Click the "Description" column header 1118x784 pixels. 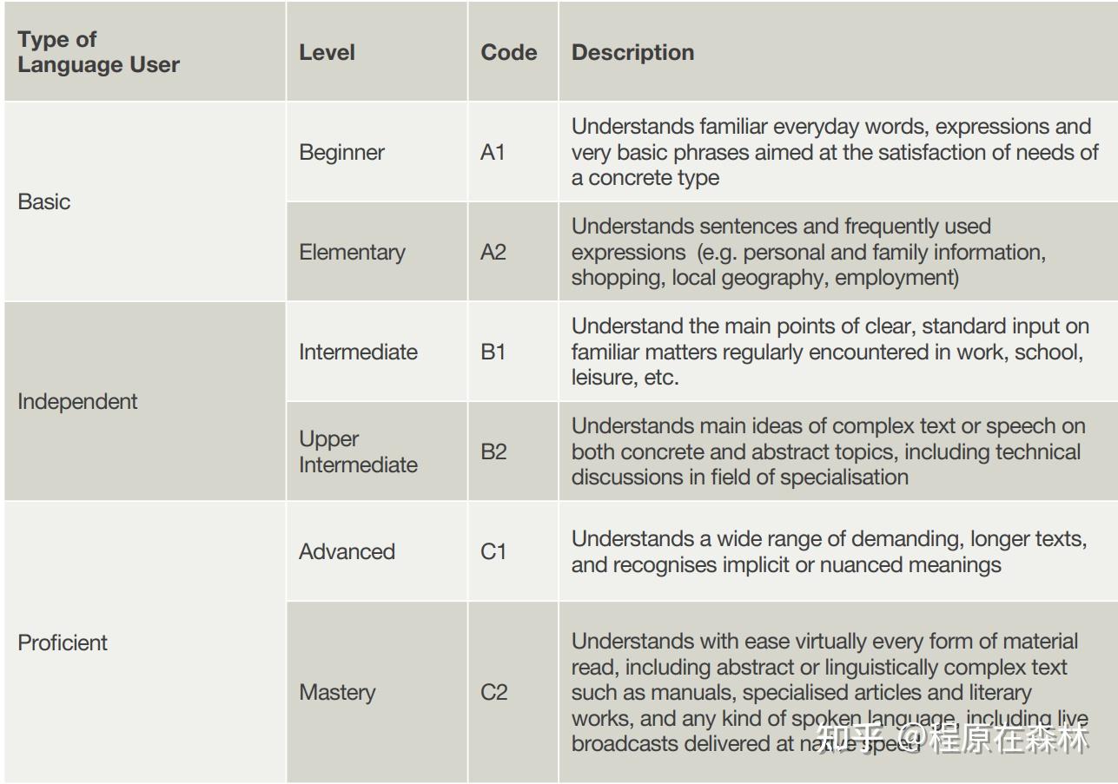coord(632,52)
